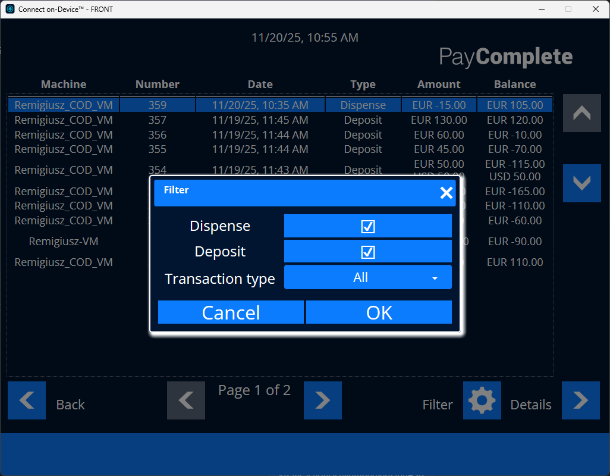Select the highlighted transaction number 359
610x476 pixels.
click(x=158, y=104)
